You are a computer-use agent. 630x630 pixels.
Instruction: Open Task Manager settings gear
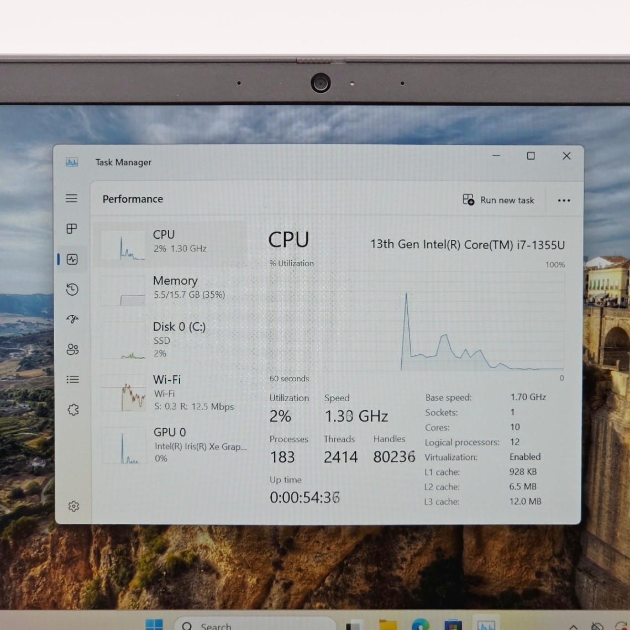pyautogui.click(x=73, y=506)
